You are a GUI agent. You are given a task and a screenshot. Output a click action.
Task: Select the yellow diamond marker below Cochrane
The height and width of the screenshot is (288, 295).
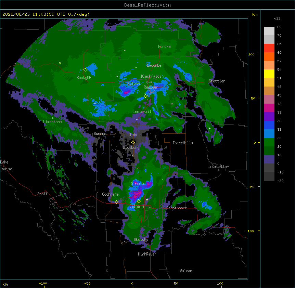pos(116,202)
